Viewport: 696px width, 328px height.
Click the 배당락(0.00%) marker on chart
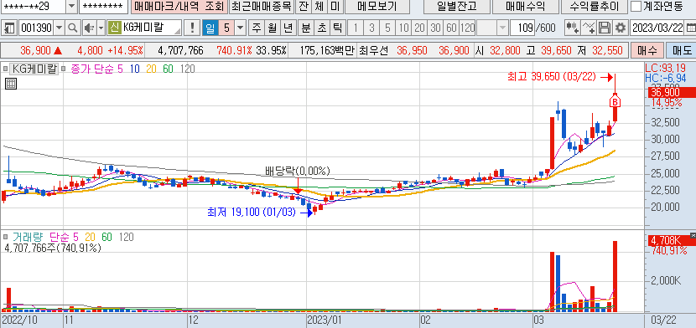click(x=298, y=171)
